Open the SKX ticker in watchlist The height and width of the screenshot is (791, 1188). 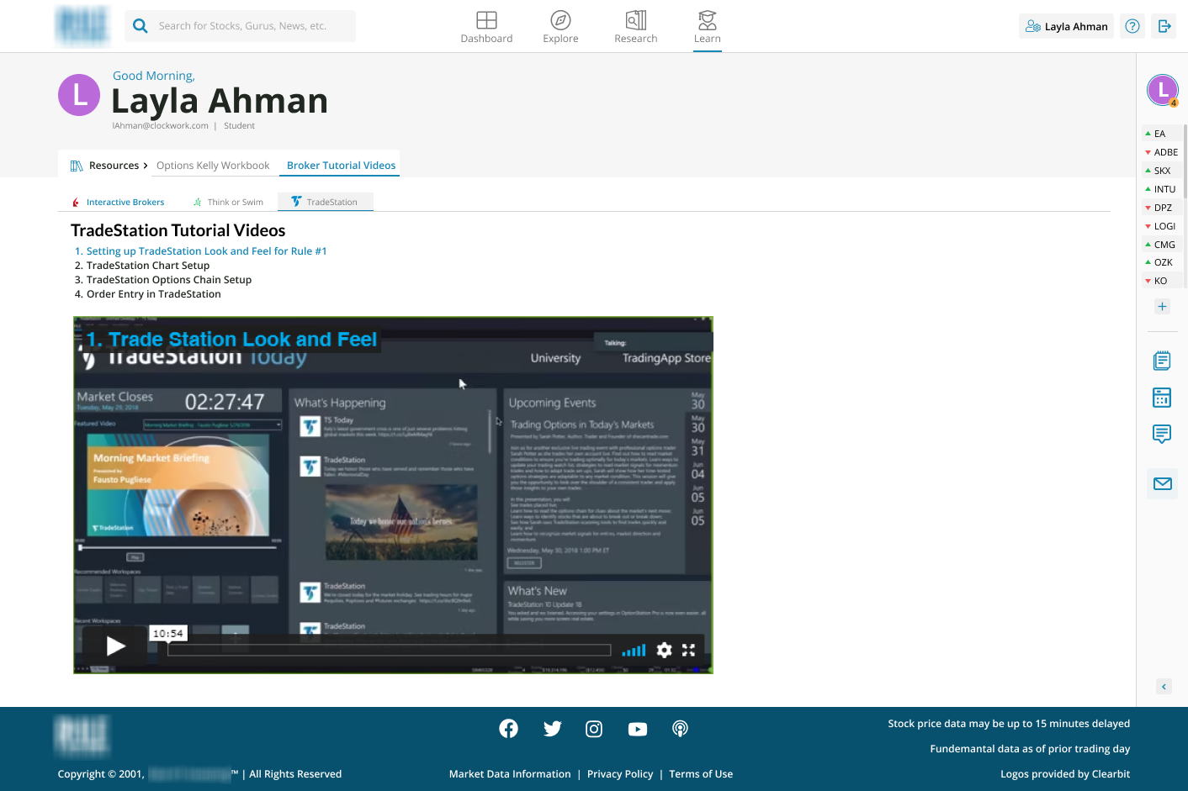coord(1162,171)
